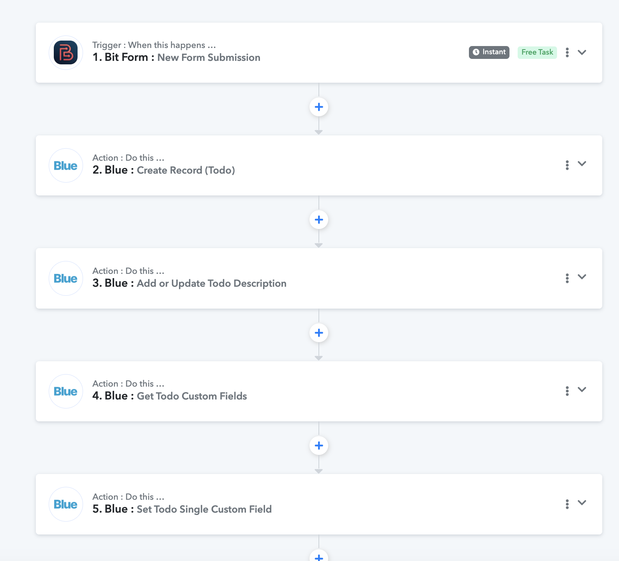Click the Blue logo on step 5
Viewport: 619px width, 561px height.
click(x=65, y=504)
